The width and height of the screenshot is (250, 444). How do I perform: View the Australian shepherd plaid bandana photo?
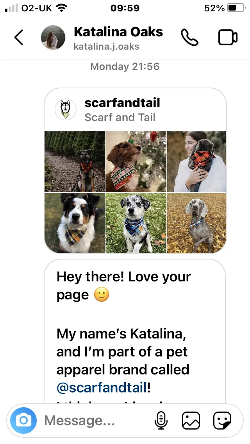[x=75, y=223]
